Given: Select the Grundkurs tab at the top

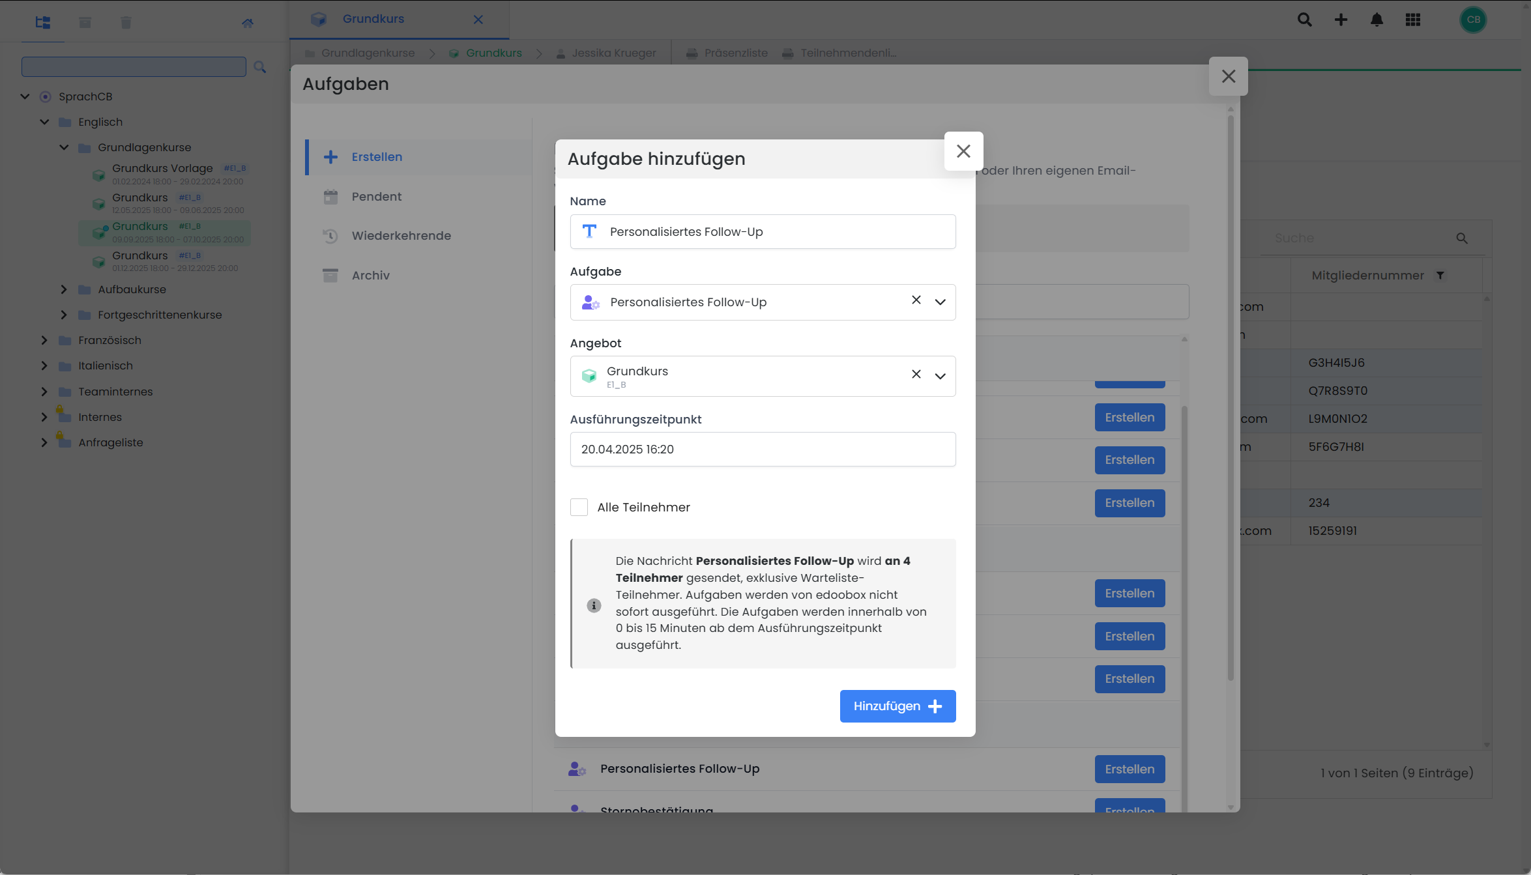Looking at the screenshot, I should 373,19.
